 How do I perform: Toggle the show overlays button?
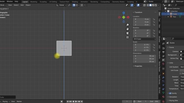point(138,5)
